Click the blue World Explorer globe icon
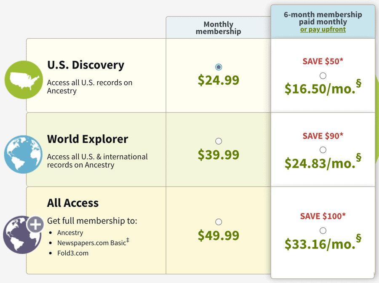The image size is (379, 283). pyautogui.click(x=23, y=154)
